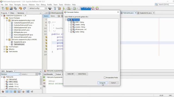Switch to the History view tab

(x=53, y=16)
